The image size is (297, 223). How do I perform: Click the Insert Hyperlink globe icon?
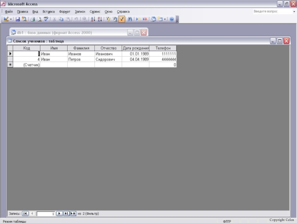pyautogui.click(x=85, y=19)
